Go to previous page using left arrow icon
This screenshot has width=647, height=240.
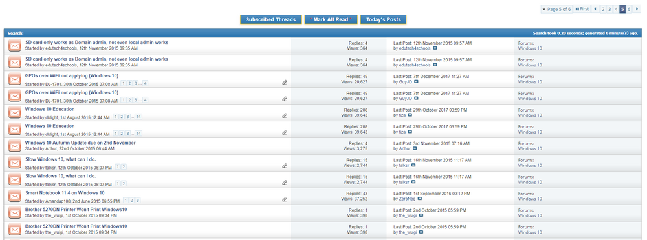pos(595,9)
